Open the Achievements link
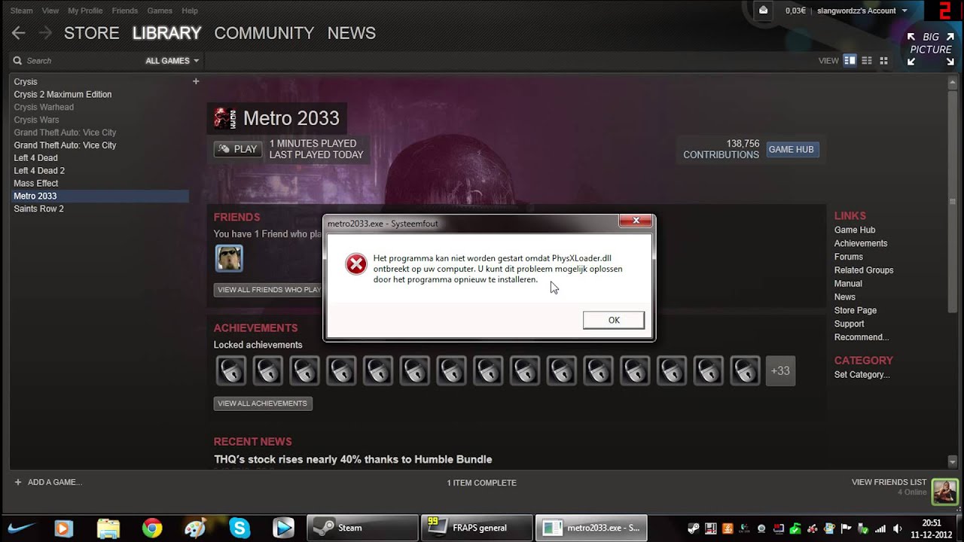 (x=861, y=243)
